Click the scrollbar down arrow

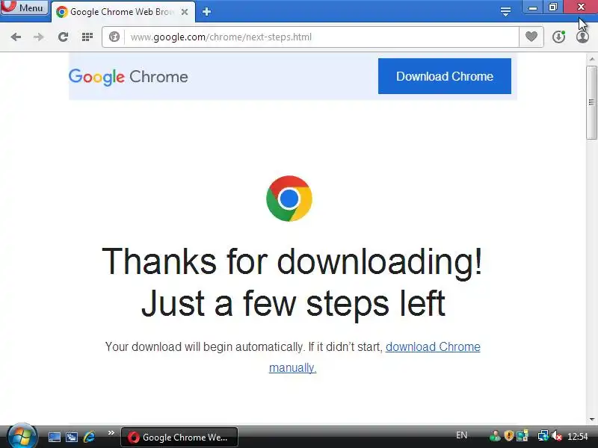point(592,419)
